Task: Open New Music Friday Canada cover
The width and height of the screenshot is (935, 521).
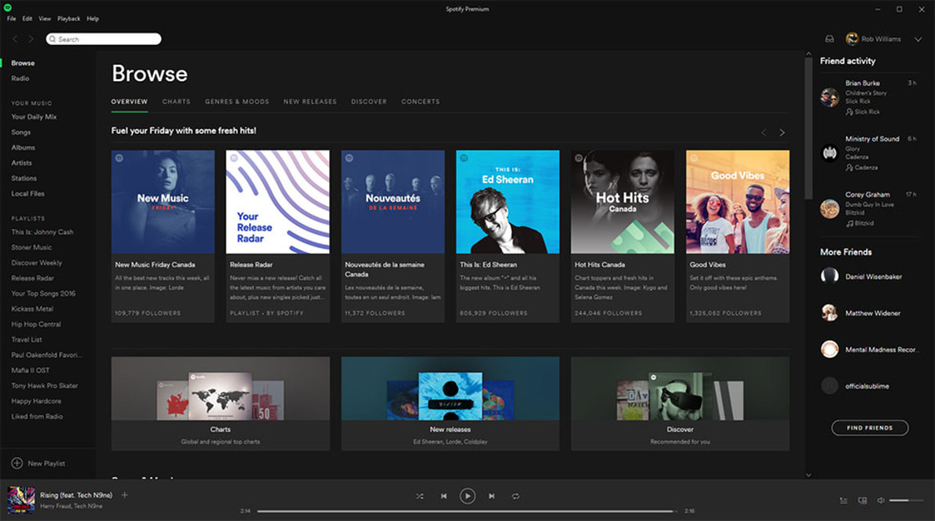Action: coord(163,202)
